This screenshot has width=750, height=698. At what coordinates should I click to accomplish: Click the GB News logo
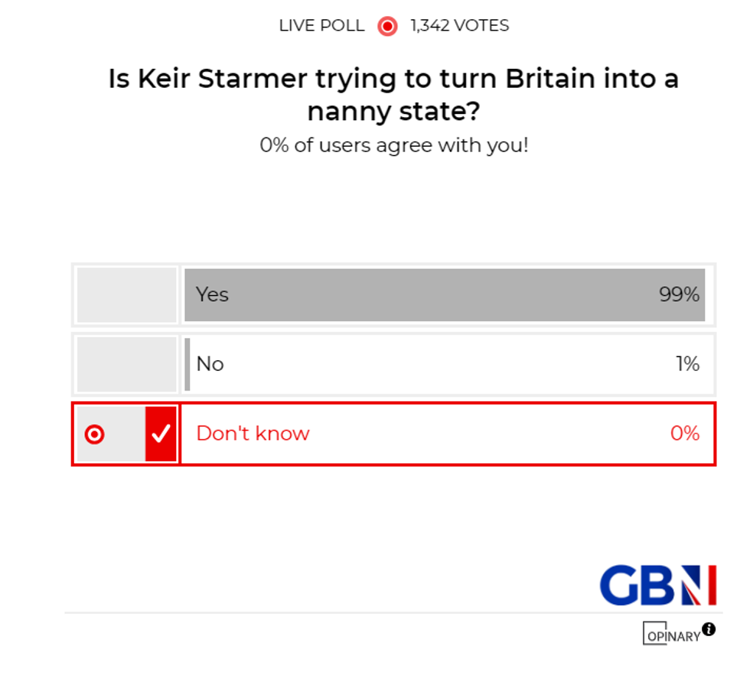tap(660, 585)
